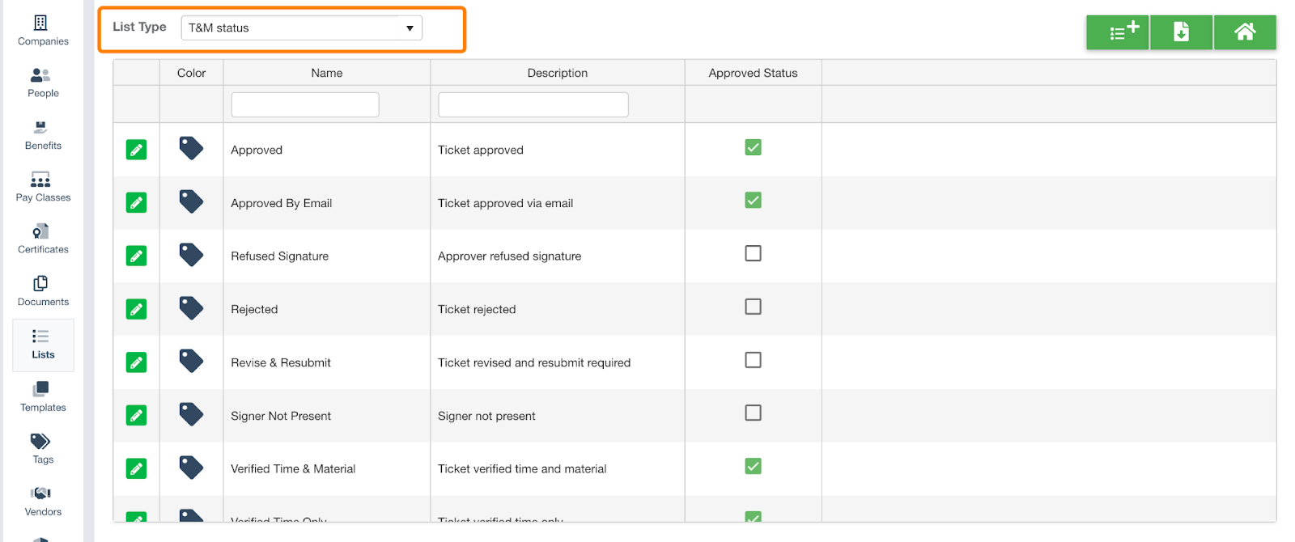The image size is (1295, 542).
Task: Click the 'Refused Signature' name cell
Action: point(279,256)
